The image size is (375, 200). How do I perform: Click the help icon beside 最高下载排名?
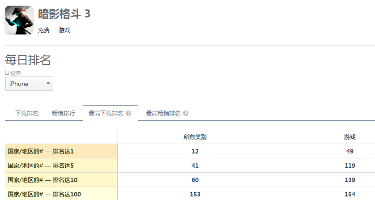coord(128,114)
